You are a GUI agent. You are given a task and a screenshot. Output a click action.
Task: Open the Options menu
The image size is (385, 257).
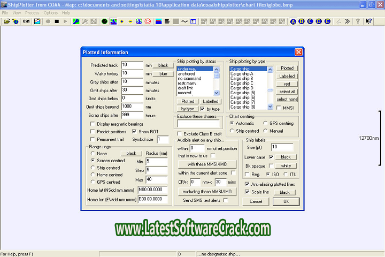pos(51,12)
